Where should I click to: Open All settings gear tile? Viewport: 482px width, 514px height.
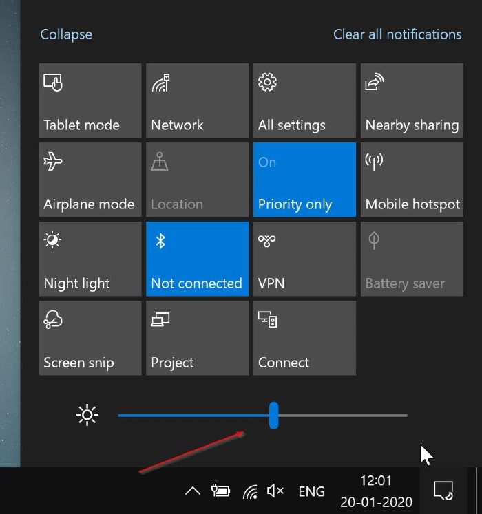(304, 100)
